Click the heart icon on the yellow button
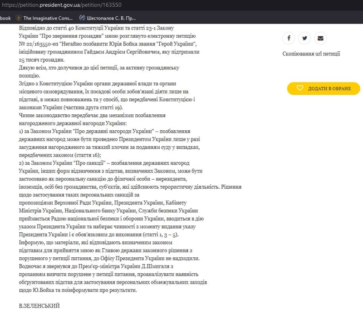Screen dimensions: 363x309 coord(300,88)
